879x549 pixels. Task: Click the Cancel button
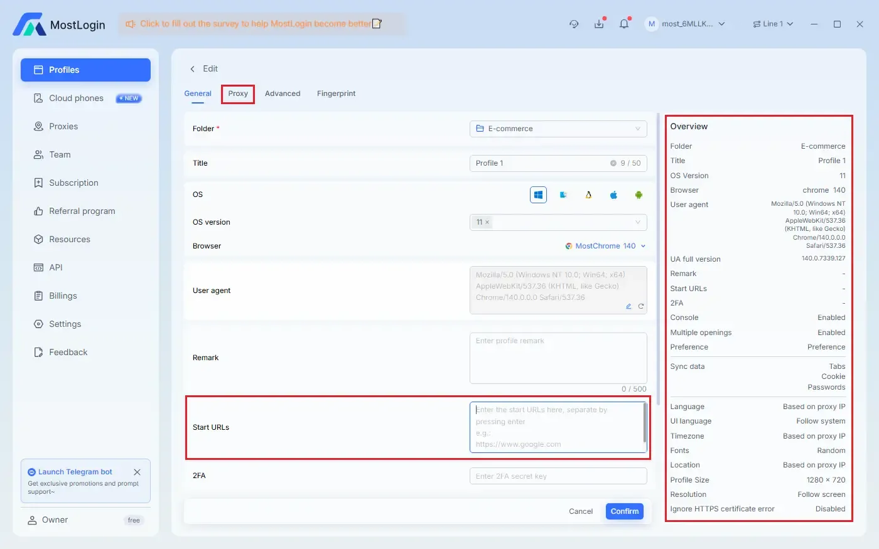tap(580, 511)
